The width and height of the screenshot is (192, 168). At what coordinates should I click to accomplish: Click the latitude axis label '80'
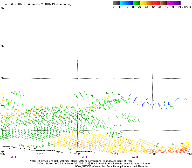[2, 9]
